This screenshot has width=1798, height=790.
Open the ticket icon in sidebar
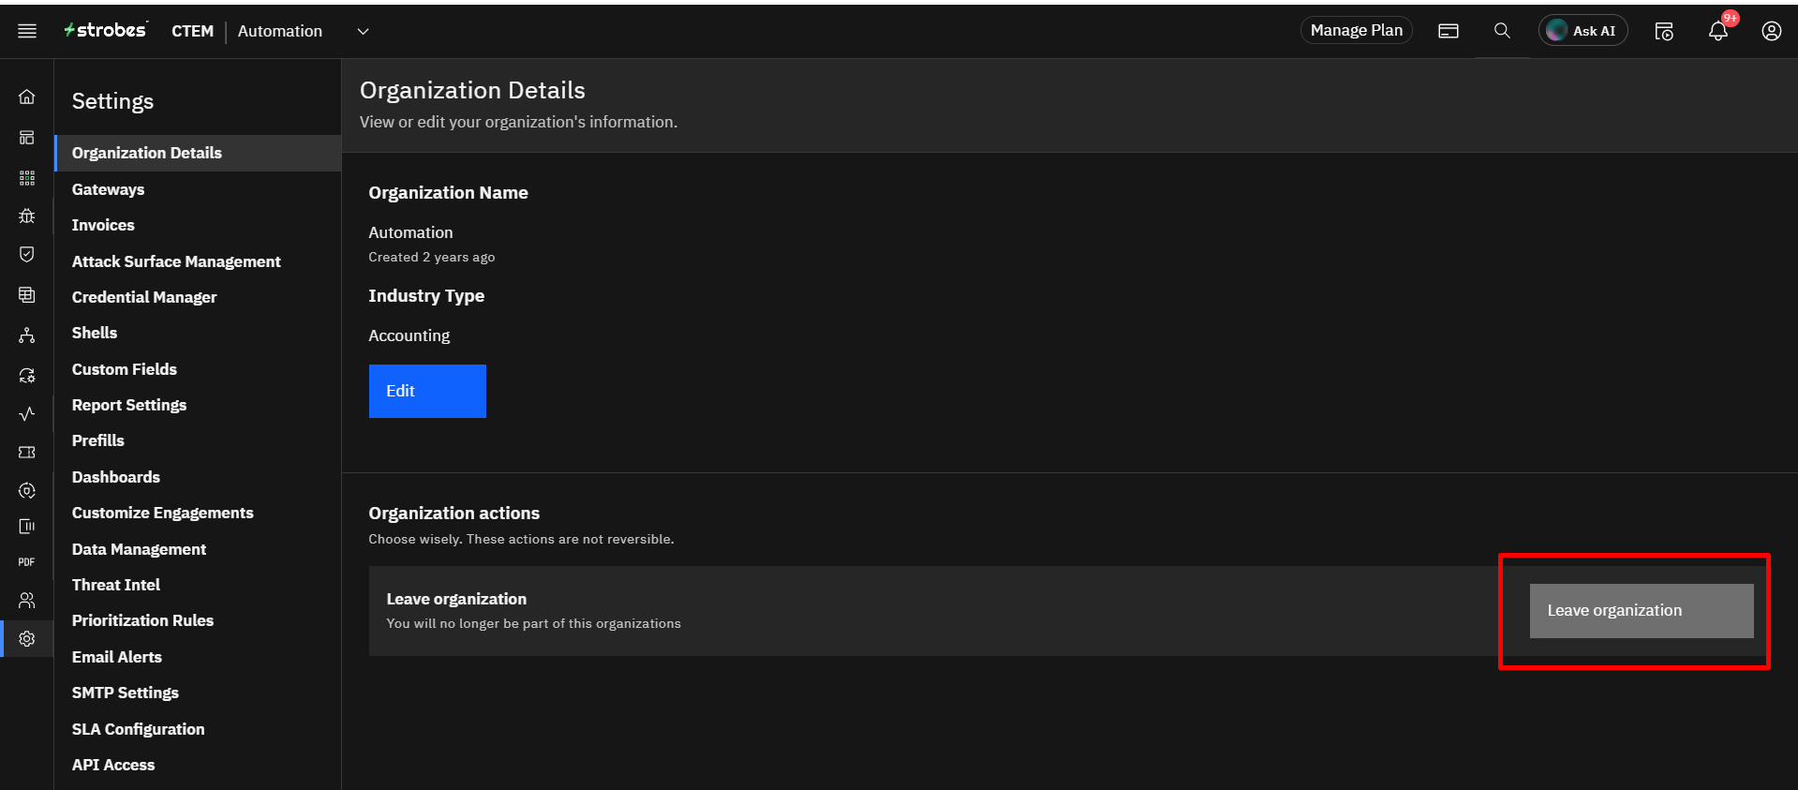27,452
